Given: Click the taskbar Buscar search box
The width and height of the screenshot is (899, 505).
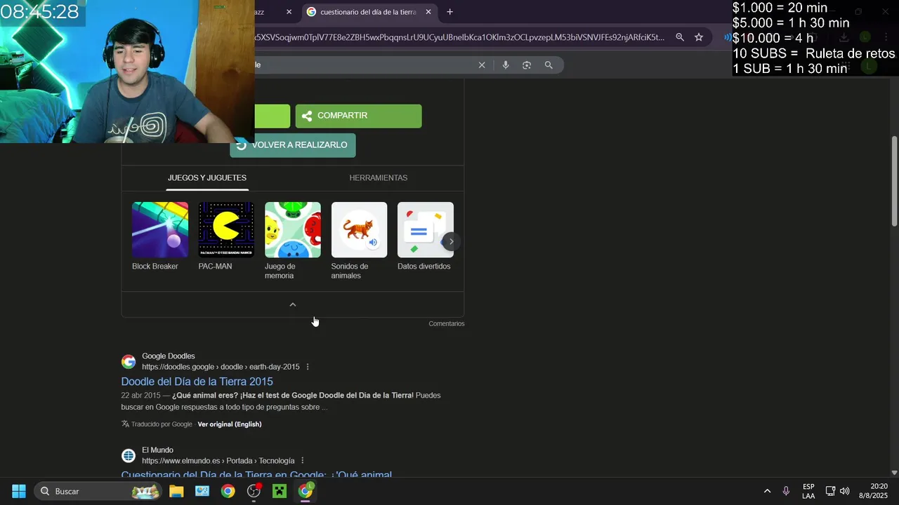Looking at the screenshot, I should tap(99, 491).
